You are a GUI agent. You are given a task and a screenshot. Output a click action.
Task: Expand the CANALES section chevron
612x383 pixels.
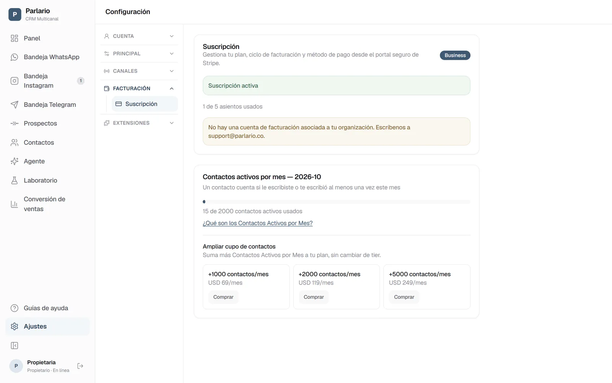[172, 71]
